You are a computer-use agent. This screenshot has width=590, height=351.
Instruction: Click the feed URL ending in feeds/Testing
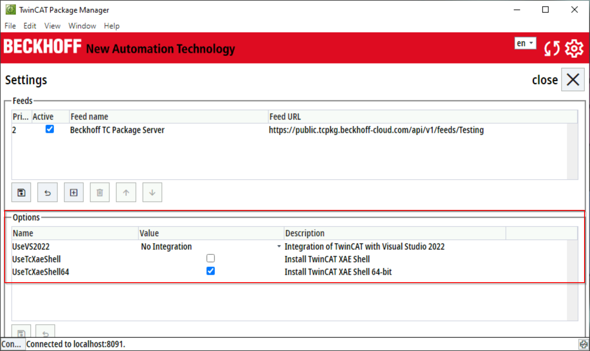tap(376, 130)
